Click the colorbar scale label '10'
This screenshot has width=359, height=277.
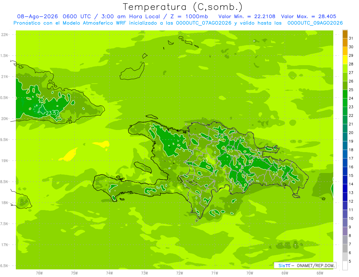click(x=351, y=218)
